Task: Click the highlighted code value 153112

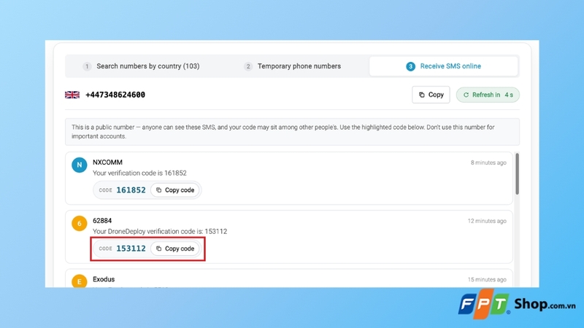Action: click(131, 249)
